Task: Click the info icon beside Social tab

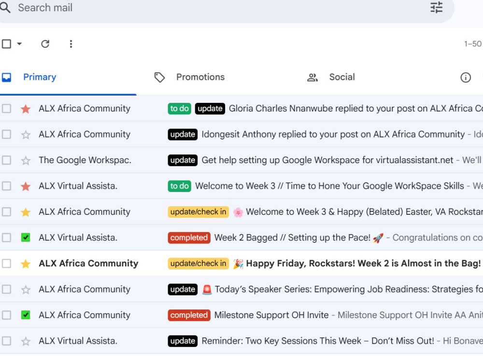Action: tap(466, 77)
